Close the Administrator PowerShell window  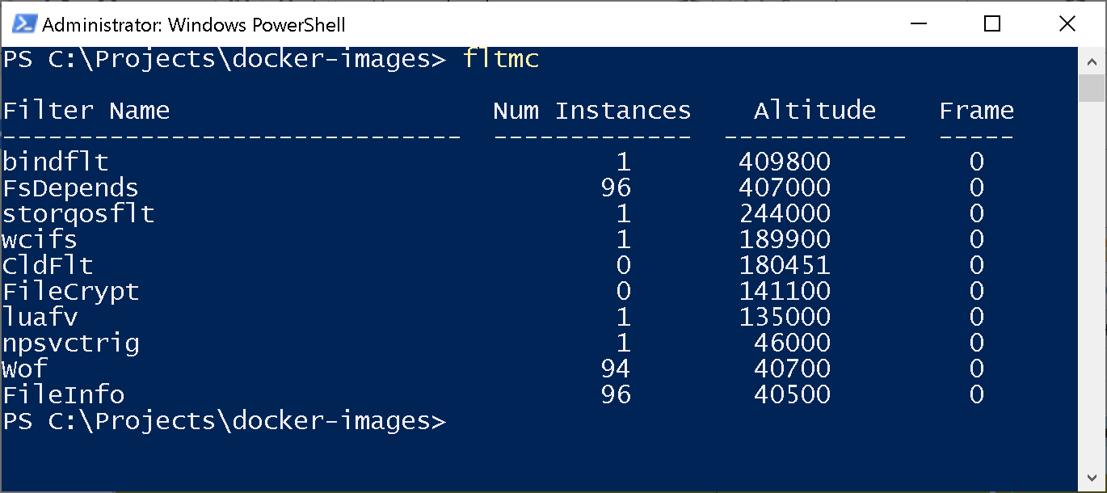click(1067, 24)
